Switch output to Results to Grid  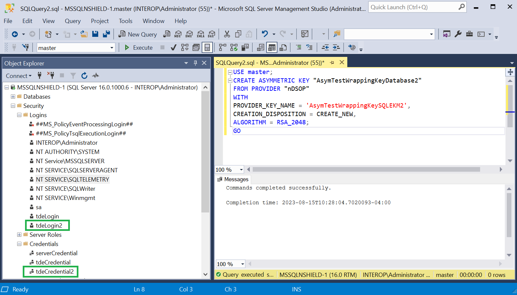coord(272,48)
